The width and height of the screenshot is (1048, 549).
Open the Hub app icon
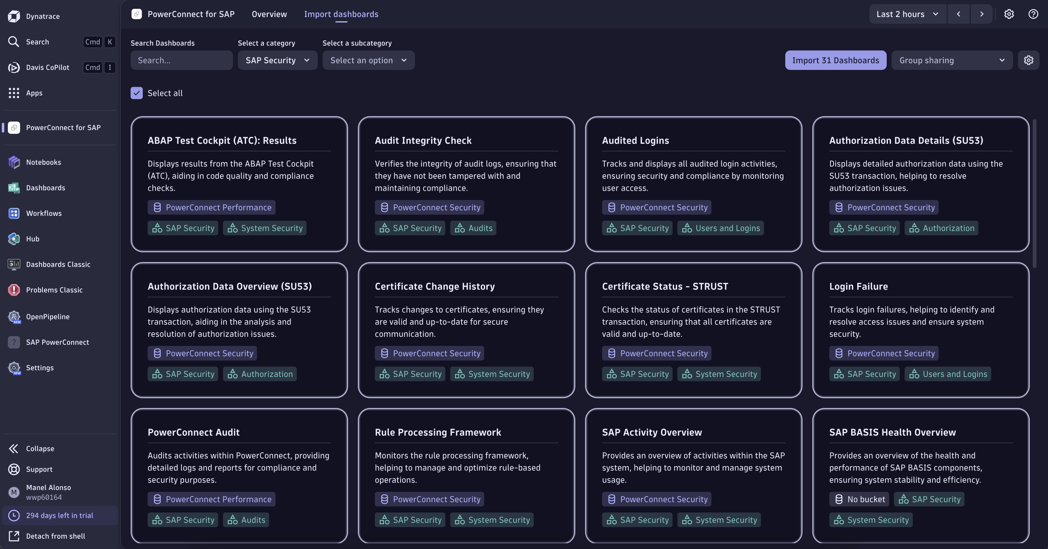tap(14, 239)
